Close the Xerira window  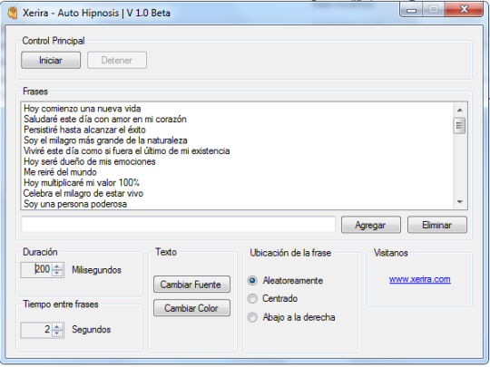tap(464, 9)
